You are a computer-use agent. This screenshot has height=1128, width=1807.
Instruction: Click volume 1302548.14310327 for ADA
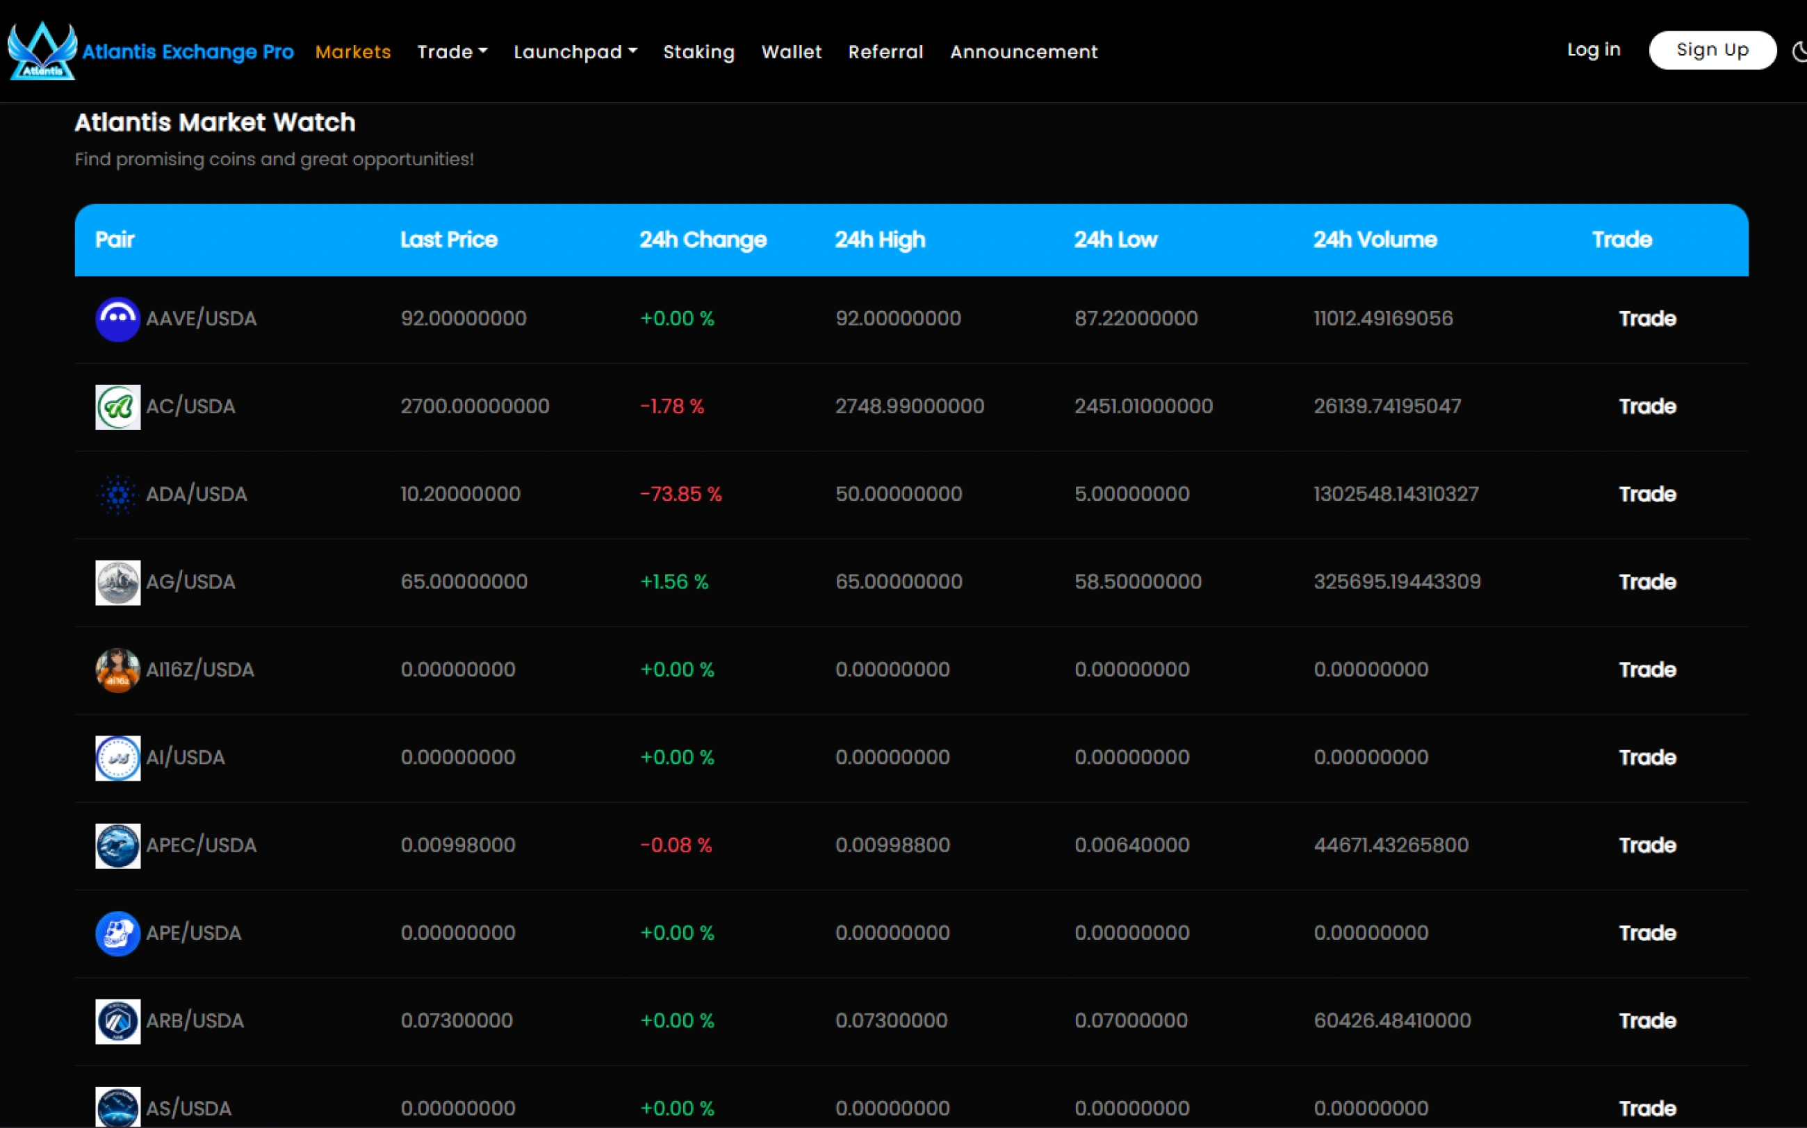(x=1396, y=494)
